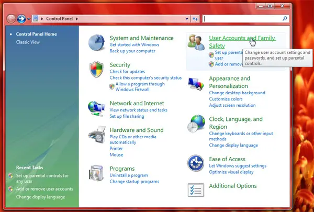Open System and Maintenance category
The height and width of the screenshot is (212, 314).
point(141,38)
